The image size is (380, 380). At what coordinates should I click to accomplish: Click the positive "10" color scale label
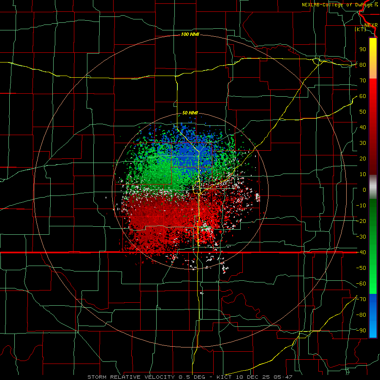[363, 174]
